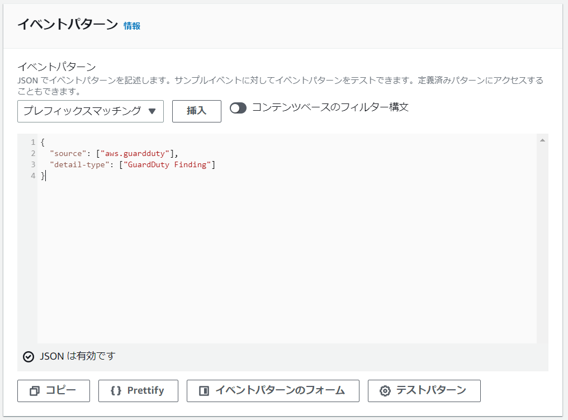Click the JSON は有効です checkmark icon
The height and width of the screenshot is (420, 568).
29,357
